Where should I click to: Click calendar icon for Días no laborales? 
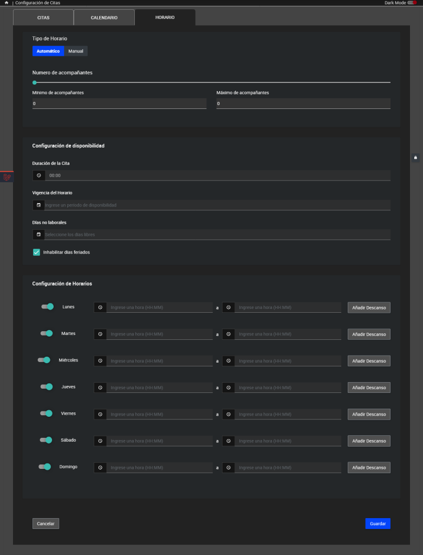tap(38, 235)
